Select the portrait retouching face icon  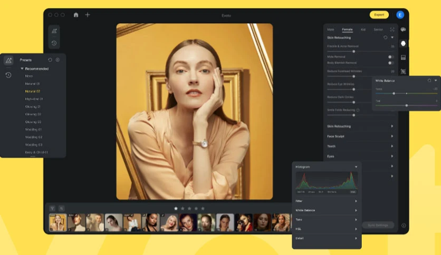pos(404,43)
